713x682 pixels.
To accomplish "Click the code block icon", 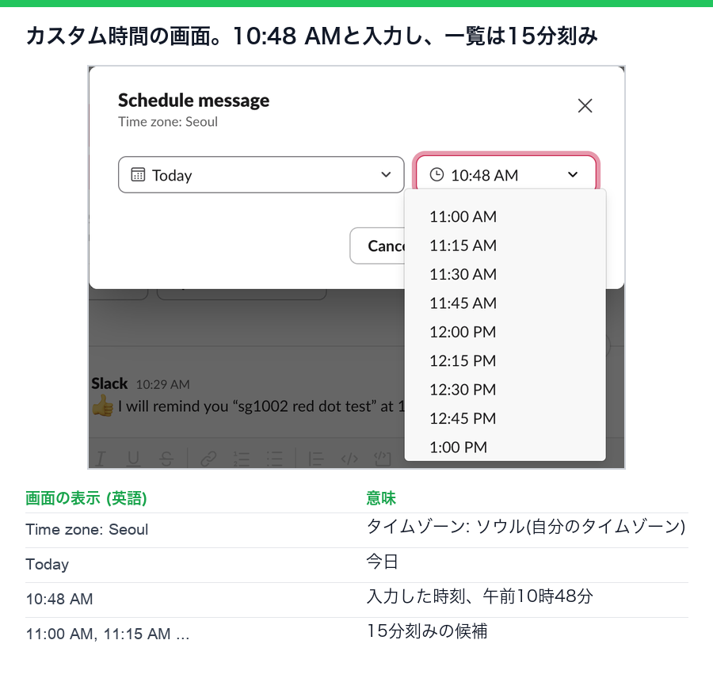I will (x=383, y=459).
